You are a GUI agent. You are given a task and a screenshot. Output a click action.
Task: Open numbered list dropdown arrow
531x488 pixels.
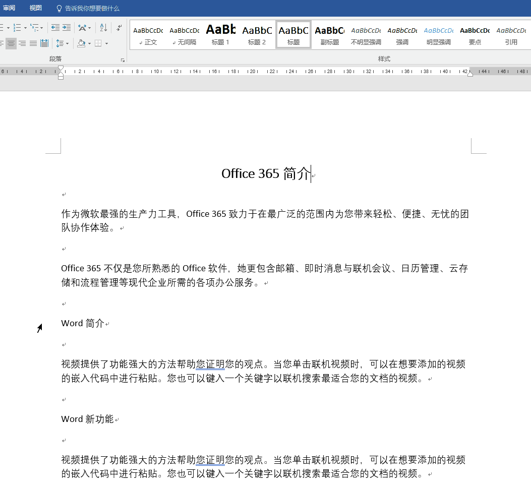click(x=25, y=28)
